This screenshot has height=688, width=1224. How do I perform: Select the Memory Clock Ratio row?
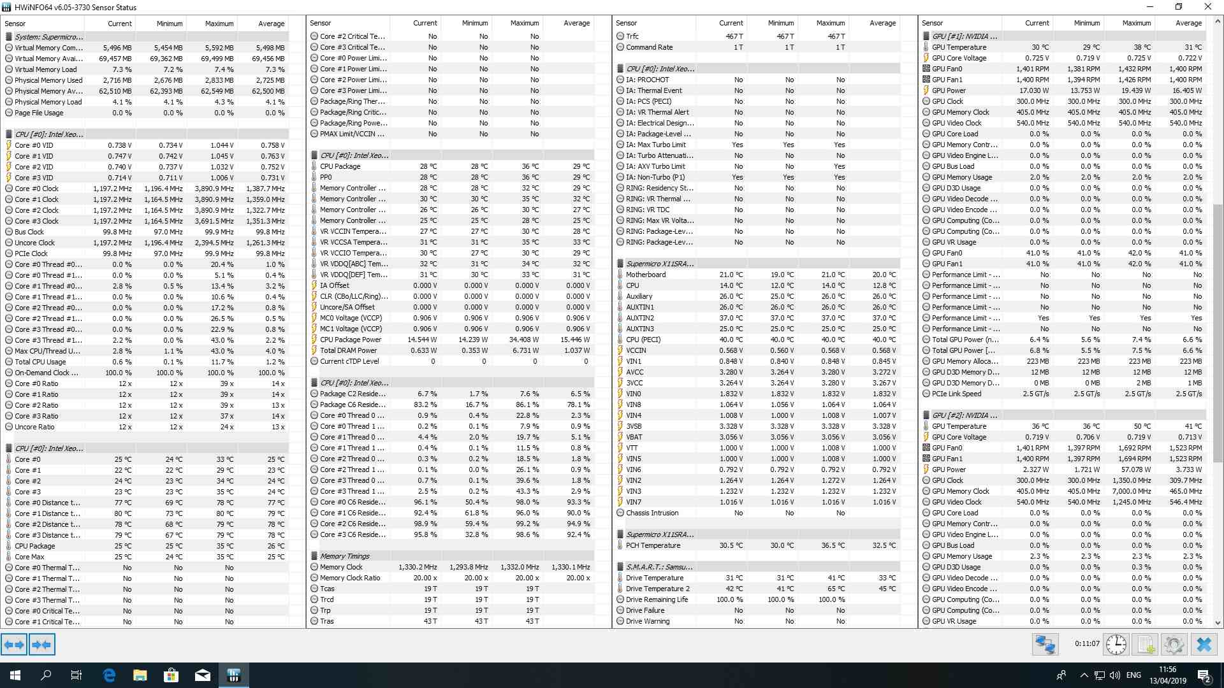pos(451,578)
